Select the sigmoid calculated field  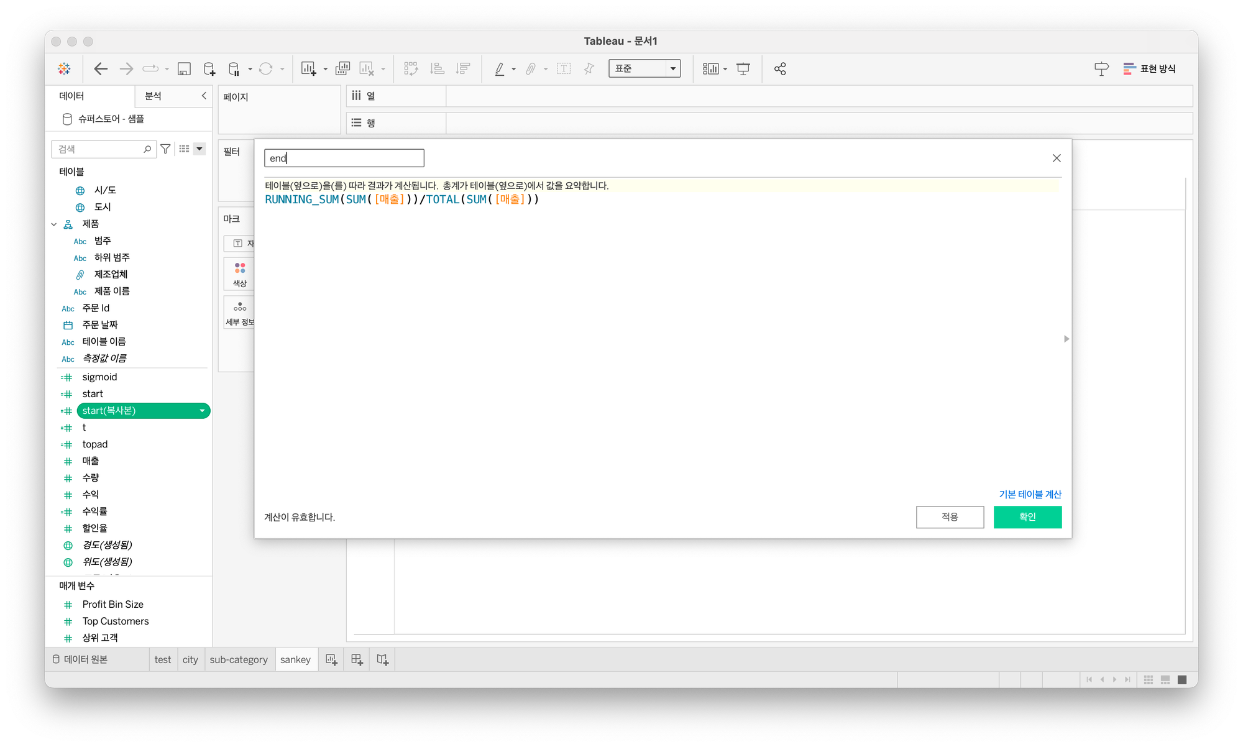pyautogui.click(x=99, y=377)
